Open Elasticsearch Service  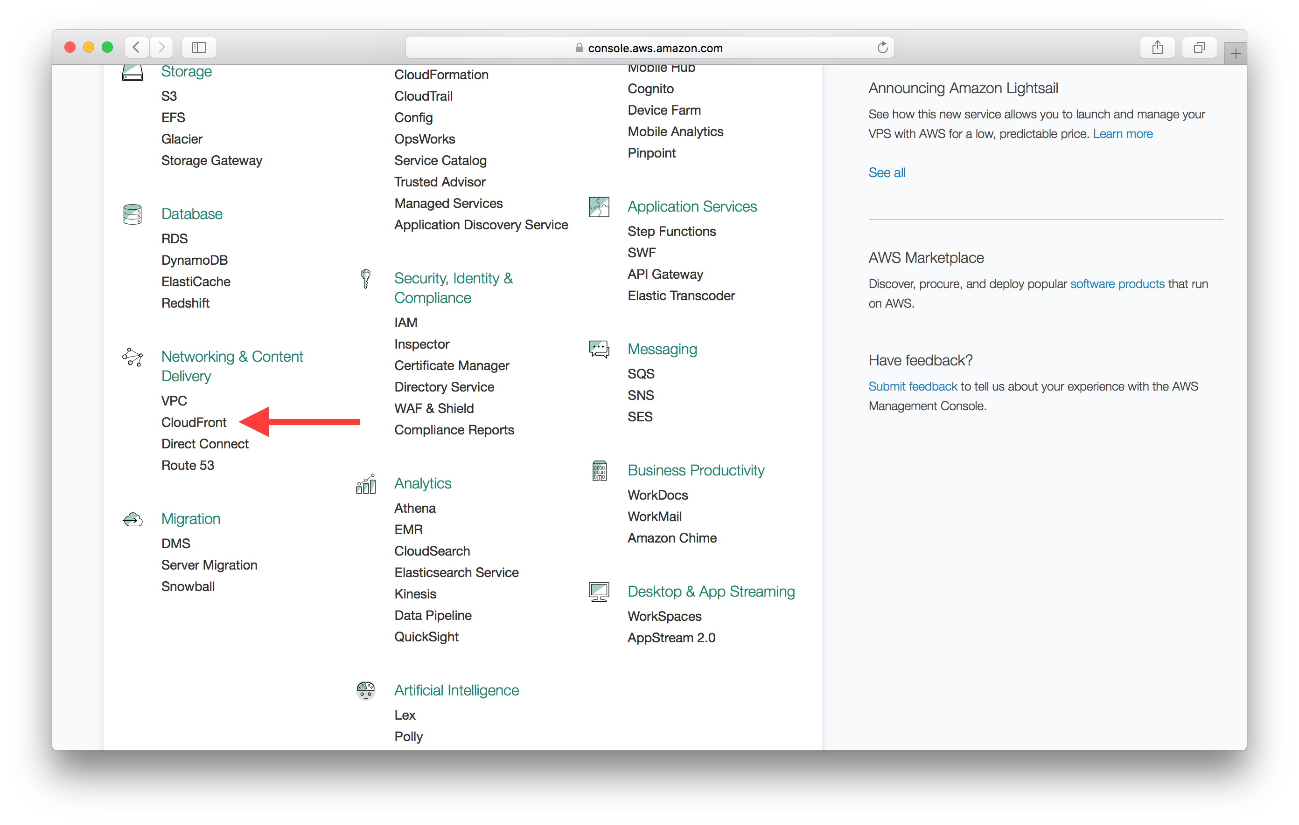pyautogui.click(x=456, y=572)
